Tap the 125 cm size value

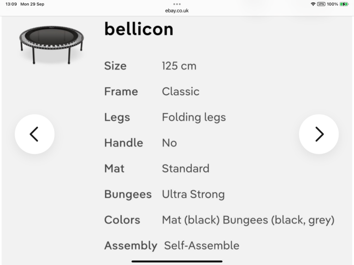coord(179,66)
